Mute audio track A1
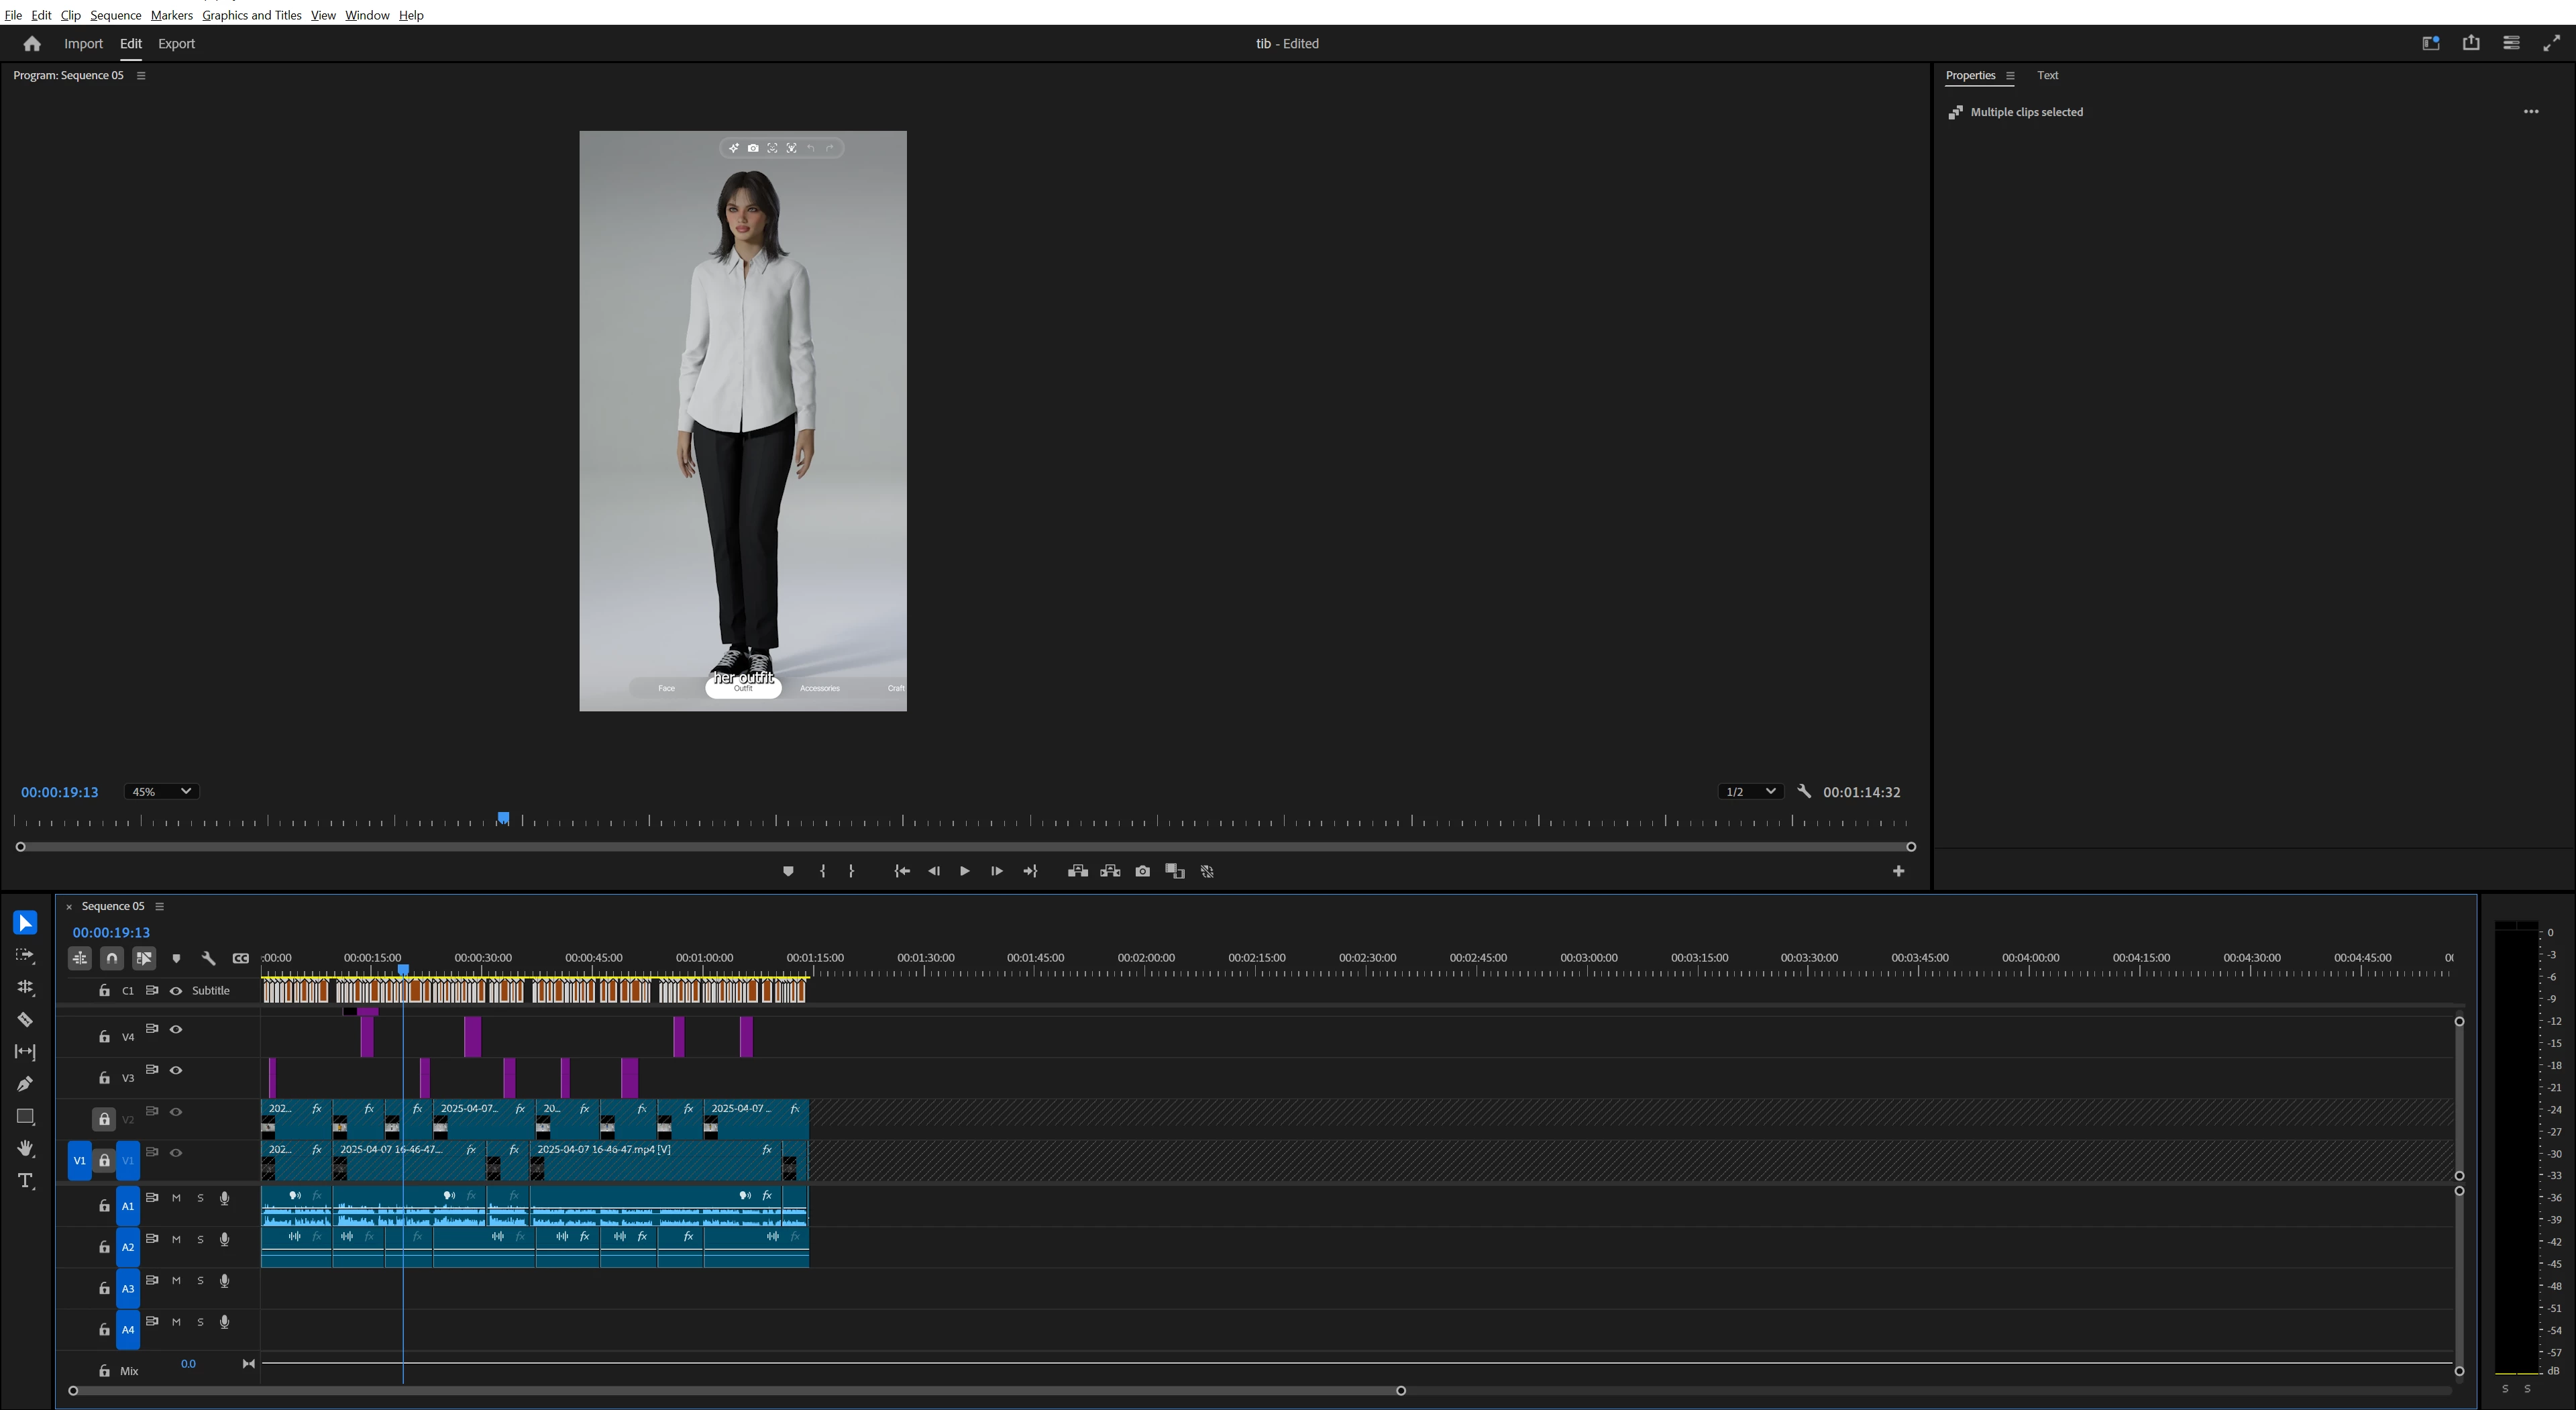This screenshot has width=2576, height=1410. 176,1198
